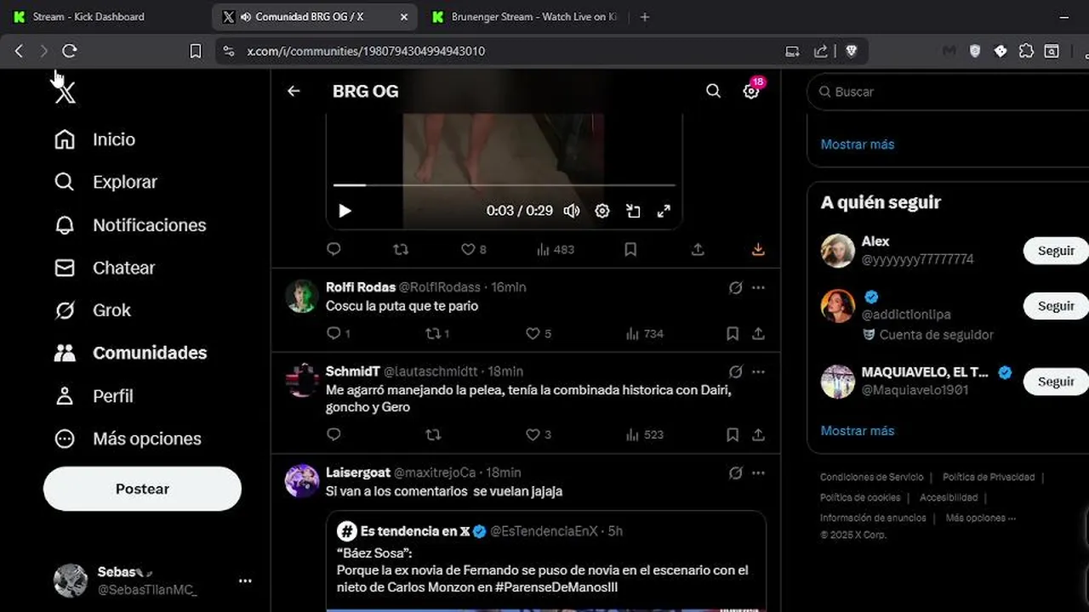Open Notificaciones in sidebar
Image resolution: width=1089 pixels, height=612 pixels.
pos(130,225)
